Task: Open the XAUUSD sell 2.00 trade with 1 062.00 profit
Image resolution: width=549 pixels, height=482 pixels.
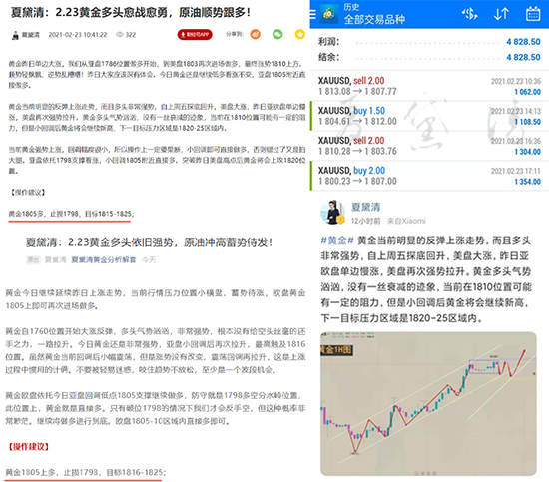Action: (429, 86)
